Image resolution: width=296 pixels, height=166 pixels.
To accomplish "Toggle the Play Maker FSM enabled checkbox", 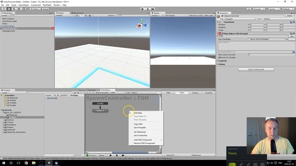I will [x=222, y=34].
